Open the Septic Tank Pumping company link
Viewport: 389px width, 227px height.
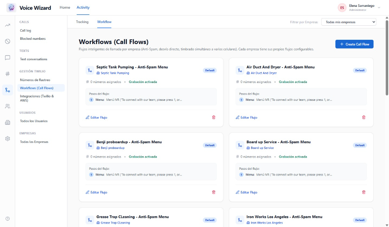tap(113, 73)
